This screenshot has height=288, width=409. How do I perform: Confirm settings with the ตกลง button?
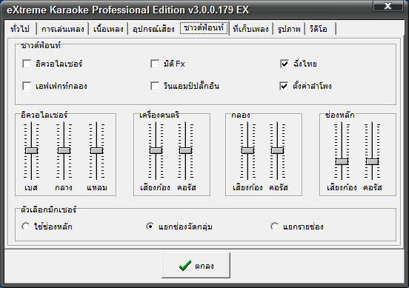point(196,265)
